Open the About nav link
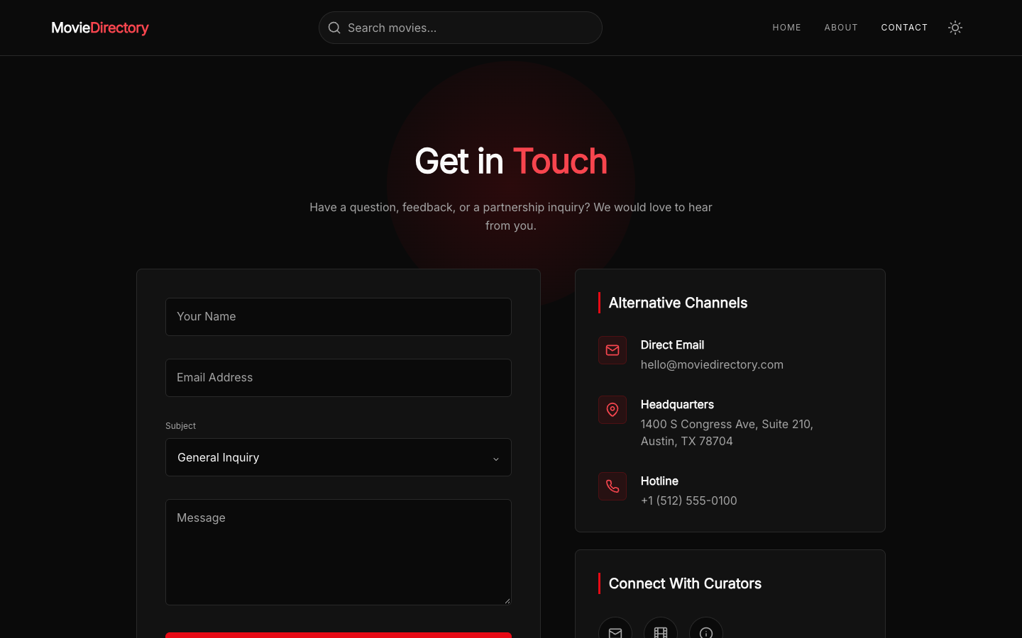Screen dimensions: 1022x638 pyautogui.click(x=841, y=28)
